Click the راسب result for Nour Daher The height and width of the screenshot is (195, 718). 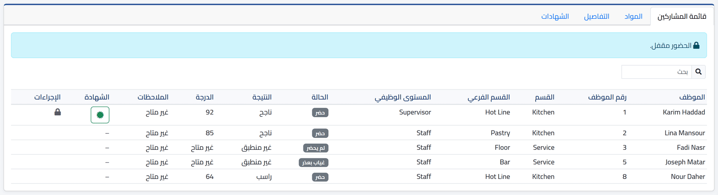pyautogui.click(x=263, y=177)
